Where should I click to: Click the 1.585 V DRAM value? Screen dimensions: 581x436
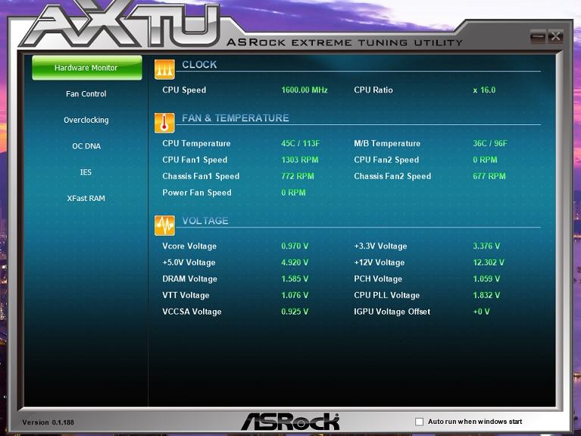(x=295, y=279)
